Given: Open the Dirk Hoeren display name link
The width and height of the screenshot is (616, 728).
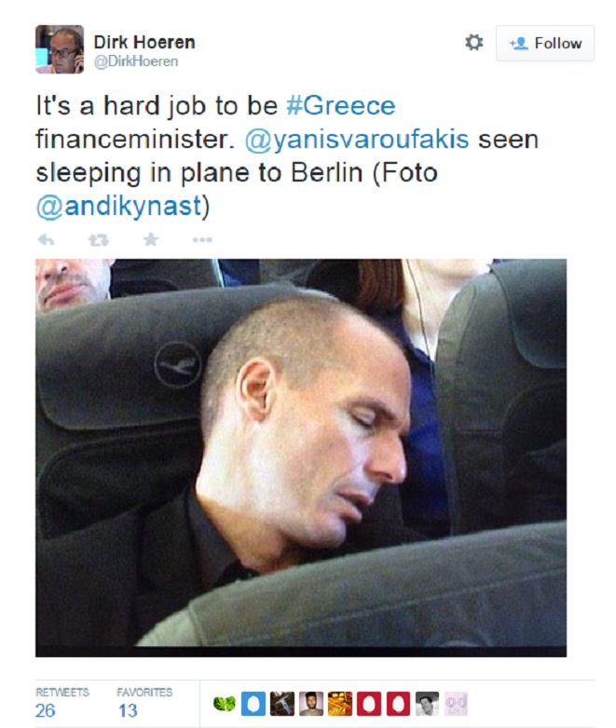Looking at the screenshot, I should [144, 42].
